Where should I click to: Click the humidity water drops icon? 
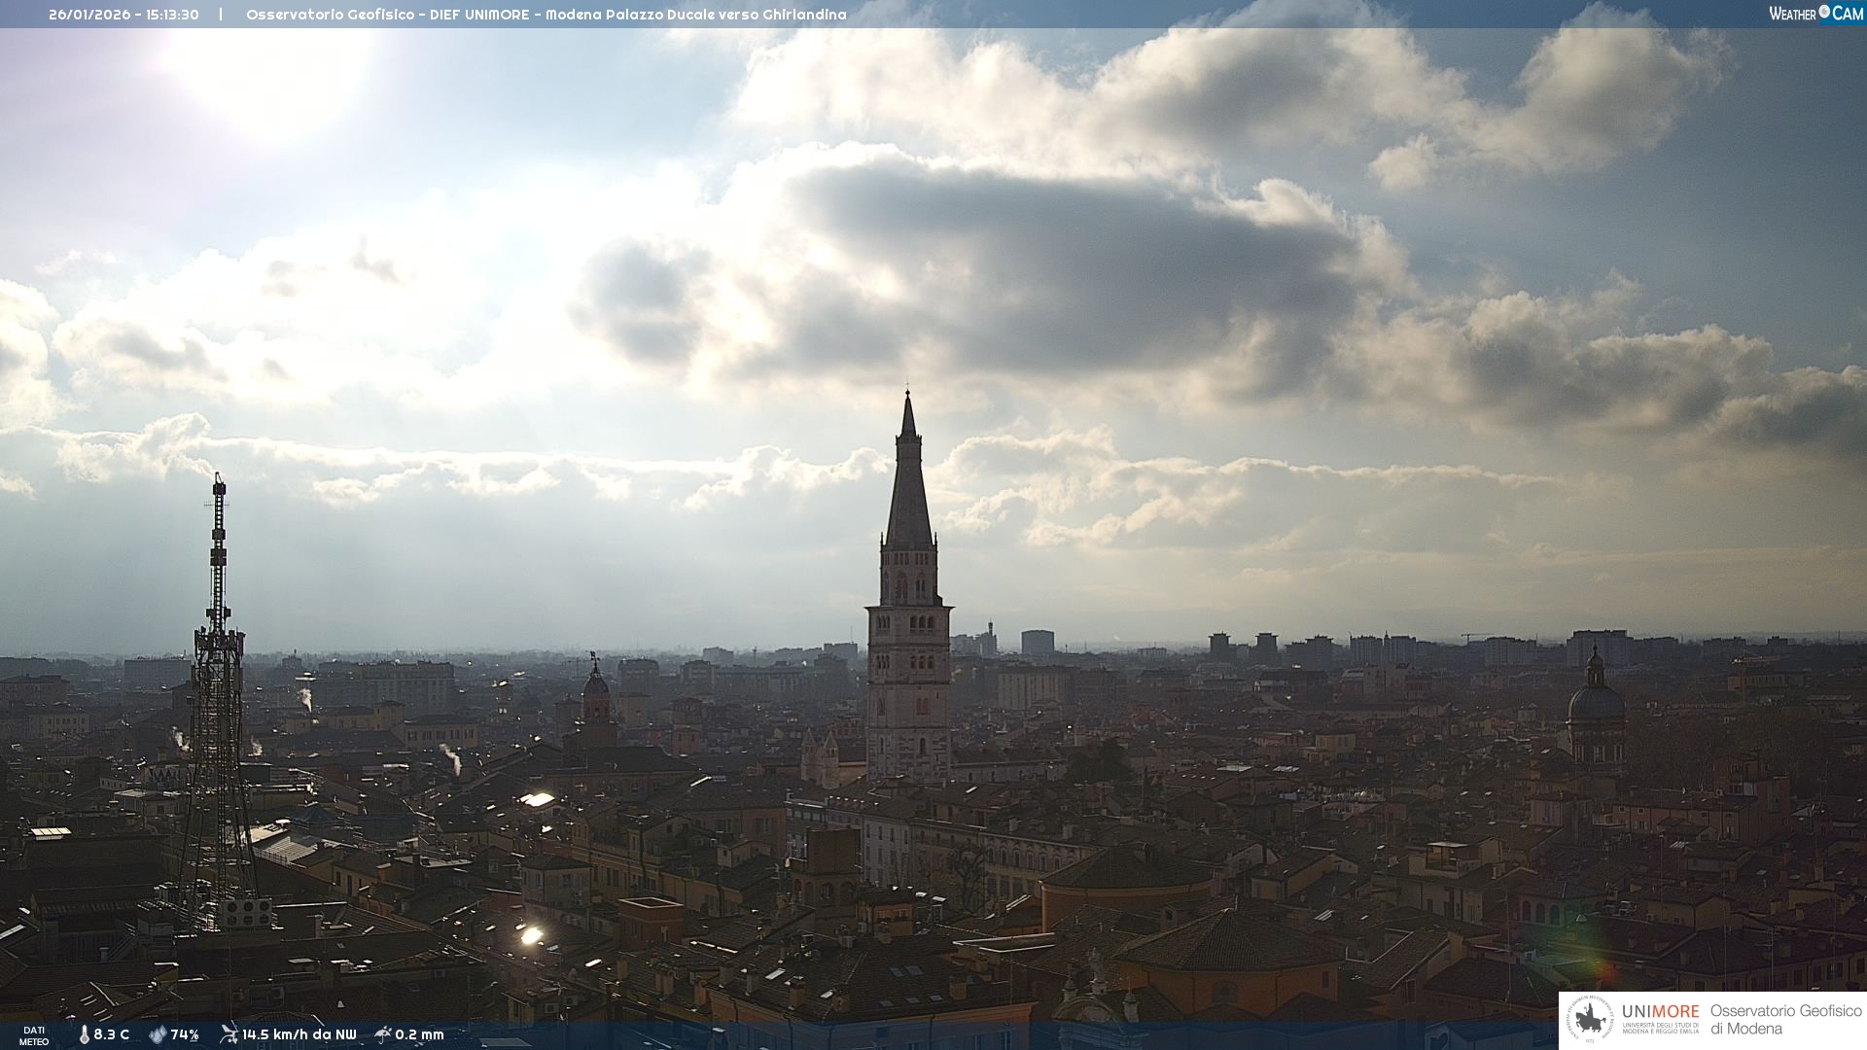158,1034
